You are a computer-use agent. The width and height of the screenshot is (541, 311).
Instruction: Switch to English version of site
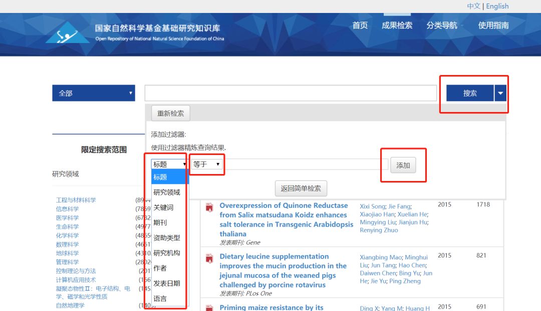[497, 6]
